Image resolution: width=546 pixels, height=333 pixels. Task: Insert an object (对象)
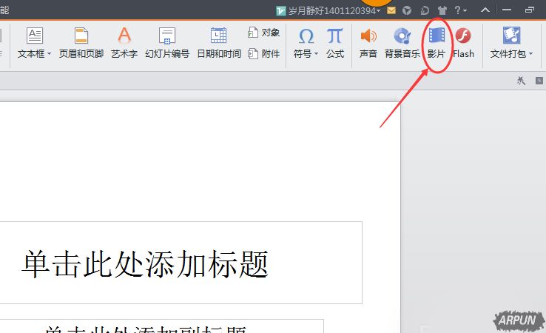pos(264,33)
